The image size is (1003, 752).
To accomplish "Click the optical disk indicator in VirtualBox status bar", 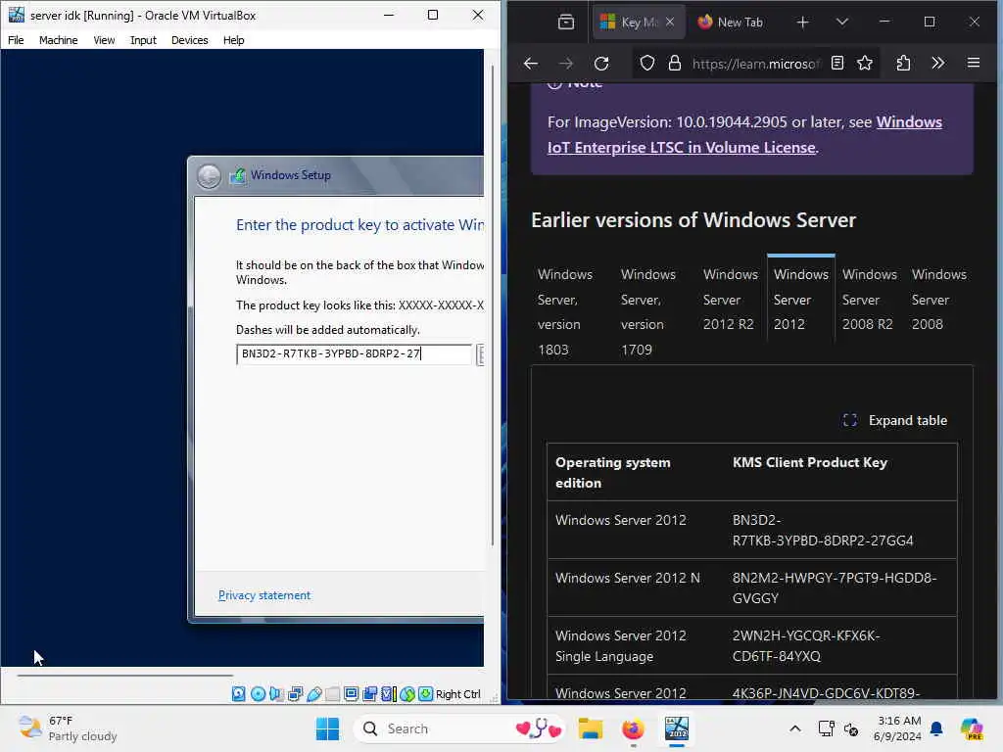I will tap(258, 694).
